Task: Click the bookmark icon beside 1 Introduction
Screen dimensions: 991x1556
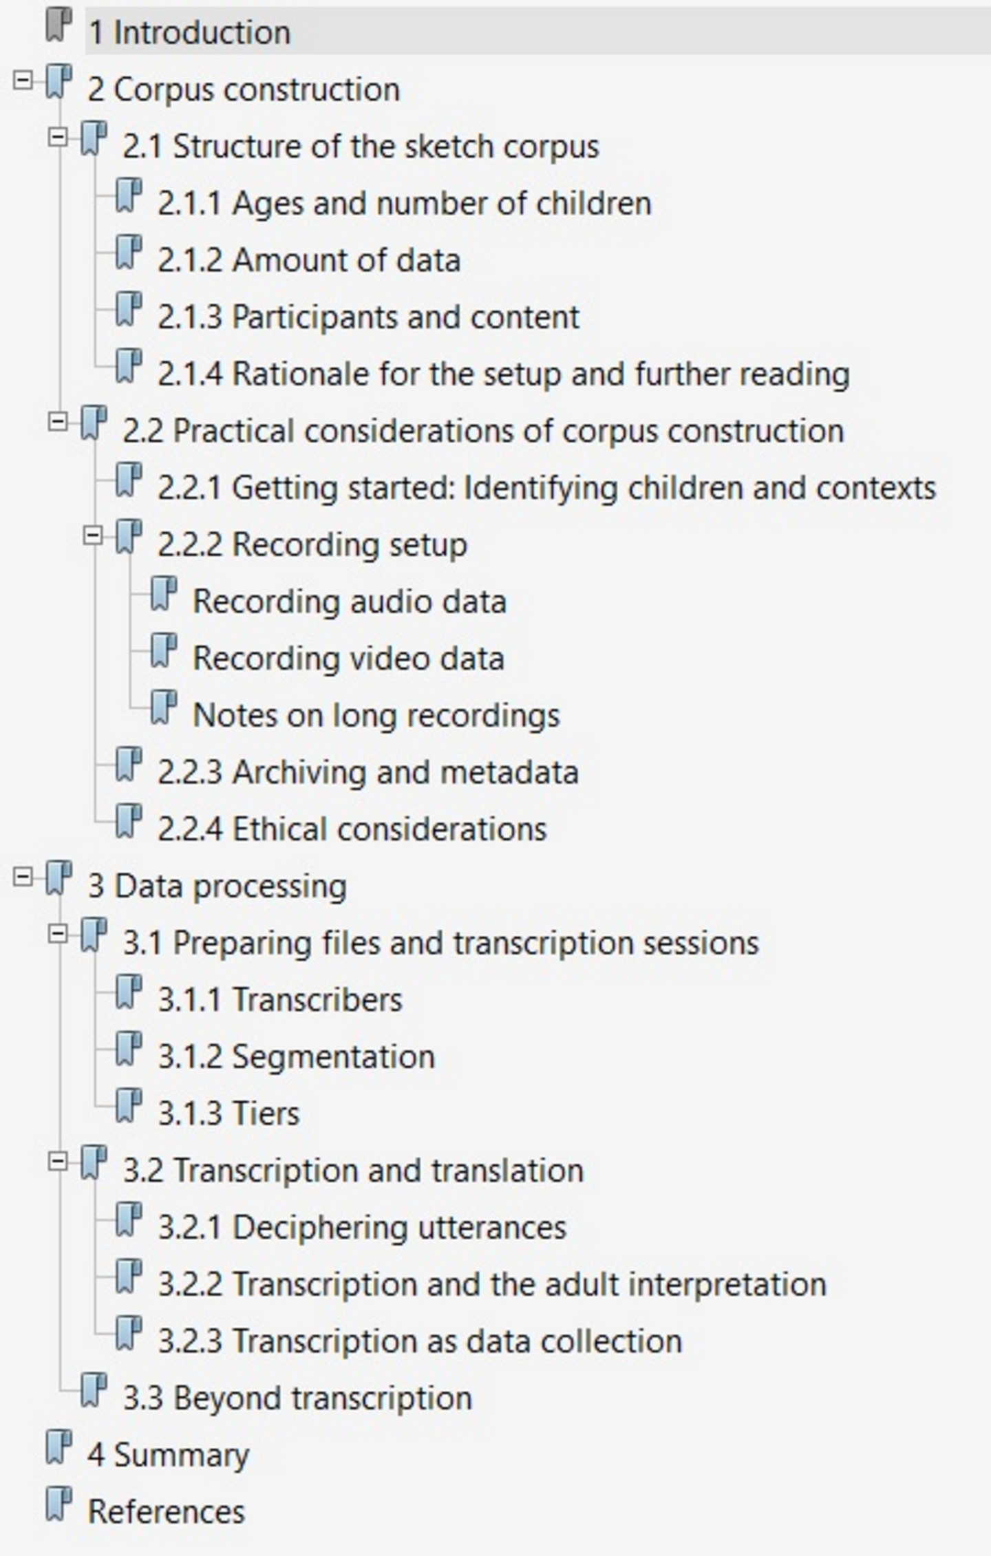Action: [59, 25]
